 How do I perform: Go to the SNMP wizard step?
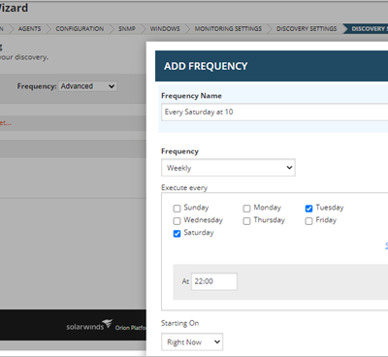(x=127, y=29)
